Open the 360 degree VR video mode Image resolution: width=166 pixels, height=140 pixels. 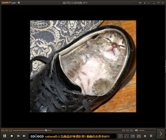[120, 136]
